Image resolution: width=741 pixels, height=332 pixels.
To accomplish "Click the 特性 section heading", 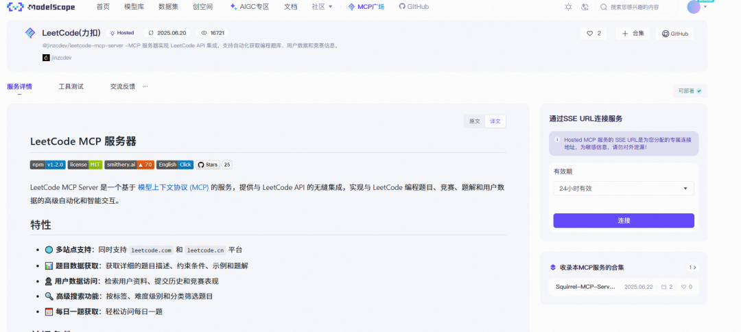I will click(x=40, y=224).
